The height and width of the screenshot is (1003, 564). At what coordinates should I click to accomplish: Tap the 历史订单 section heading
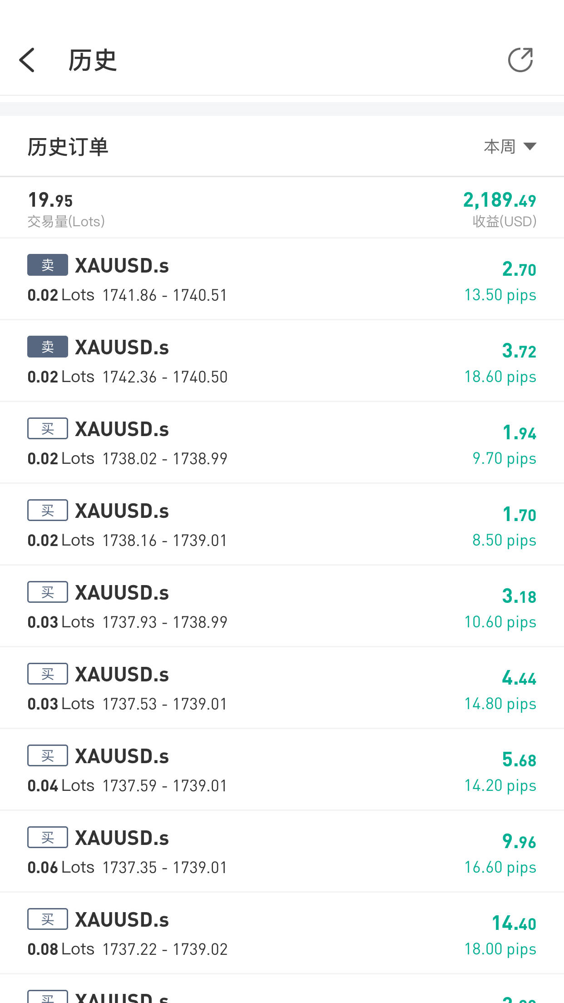[68, 147]
